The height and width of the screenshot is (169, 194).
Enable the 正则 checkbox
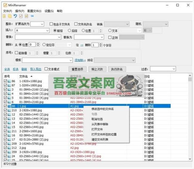pos(110,37)
